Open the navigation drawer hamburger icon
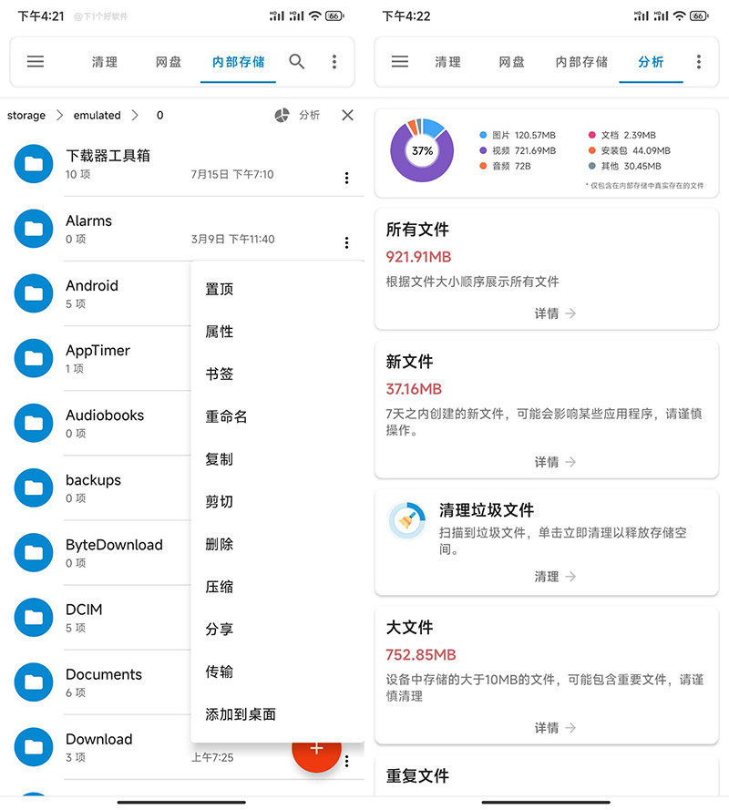 pos(35,62)
